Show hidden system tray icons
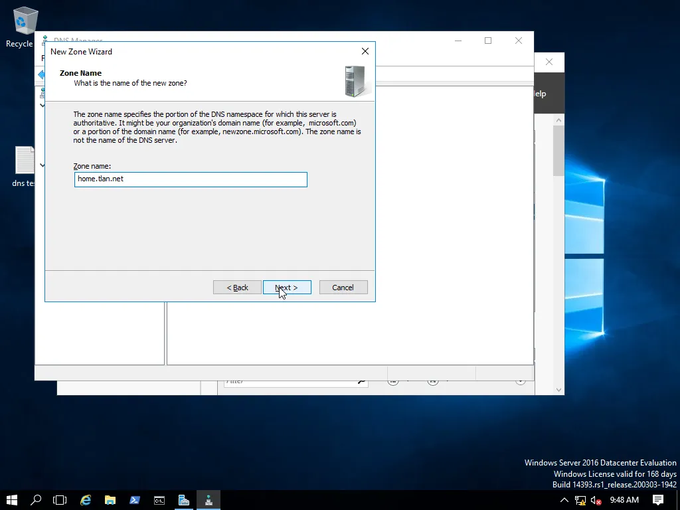The image size is (680, 510). 564,500
